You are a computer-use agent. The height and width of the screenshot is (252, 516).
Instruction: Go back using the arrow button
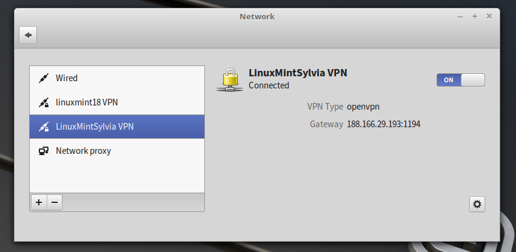[x=28, y=35]
